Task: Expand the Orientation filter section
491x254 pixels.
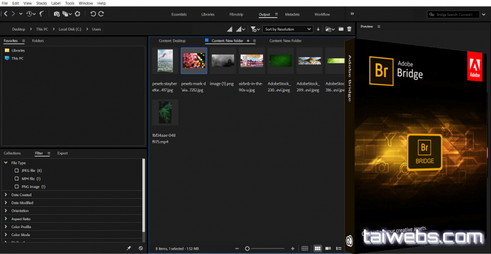Action: click(x=6, y=210)
